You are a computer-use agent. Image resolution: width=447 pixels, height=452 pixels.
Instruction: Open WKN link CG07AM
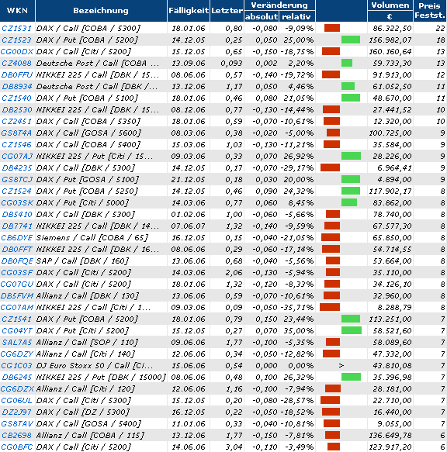[17, 307]
